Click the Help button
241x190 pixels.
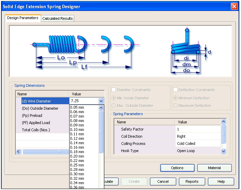(221, 181)
